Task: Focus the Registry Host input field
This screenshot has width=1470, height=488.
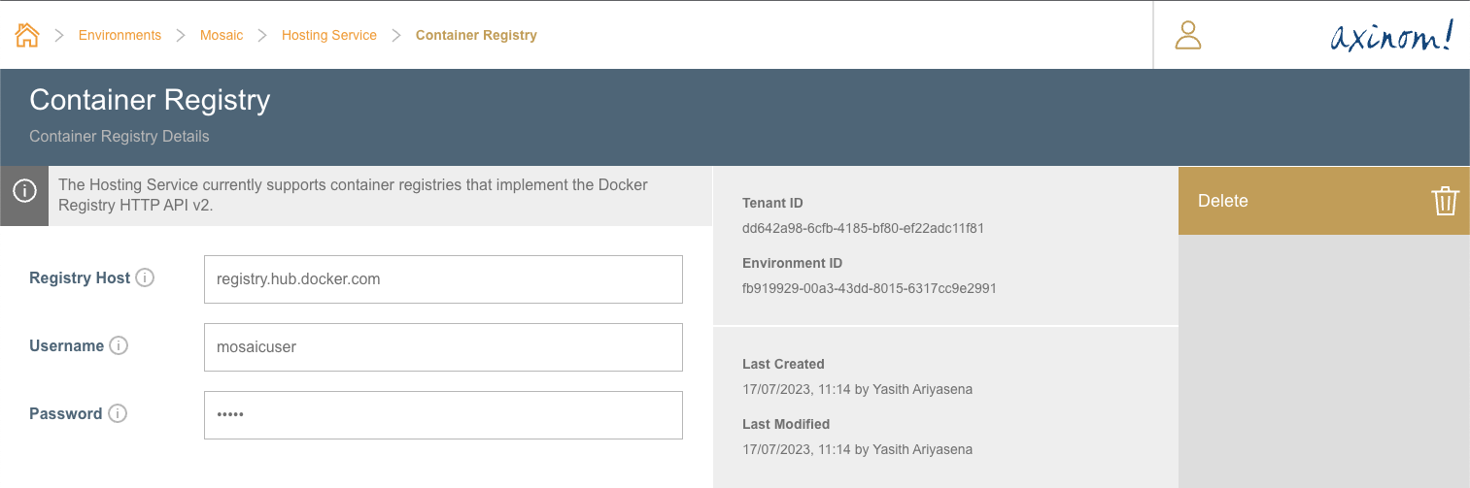Action: tap(443, 279)
